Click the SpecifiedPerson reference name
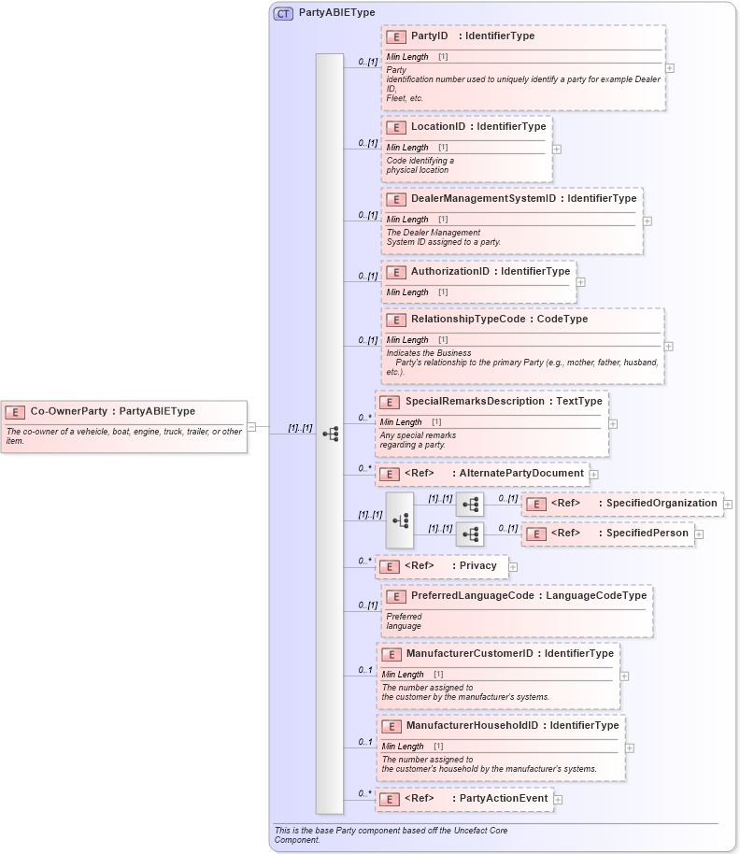The height and width of the screenshot is (854, 740). click(647, 534)
